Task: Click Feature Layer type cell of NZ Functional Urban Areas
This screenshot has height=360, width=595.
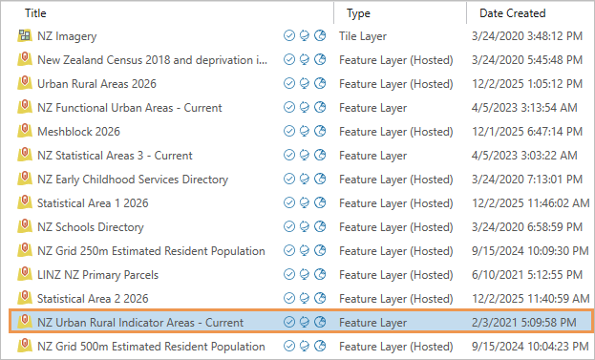Action: click(x=373, y=108)
